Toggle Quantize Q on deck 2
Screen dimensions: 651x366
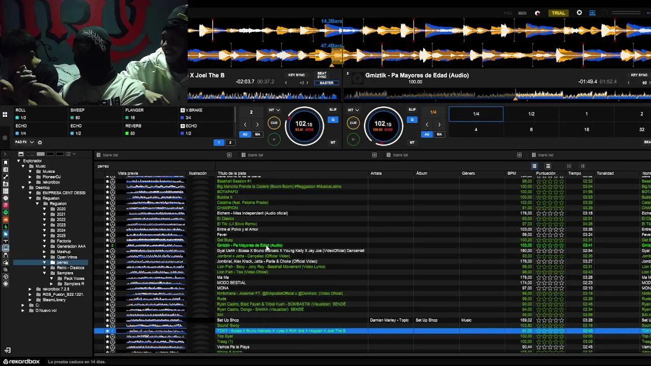(412, 120)
